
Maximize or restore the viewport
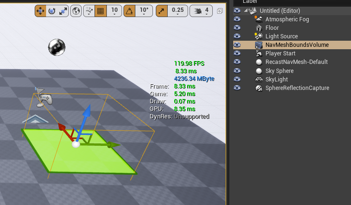pyautogui.click(x=220, y=11)
